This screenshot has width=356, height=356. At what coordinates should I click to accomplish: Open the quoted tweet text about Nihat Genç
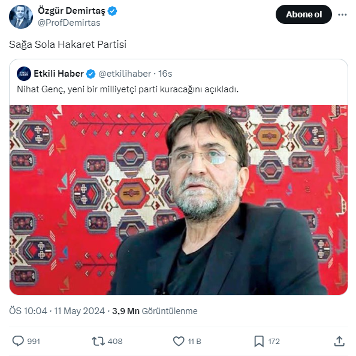click(128, 89)
